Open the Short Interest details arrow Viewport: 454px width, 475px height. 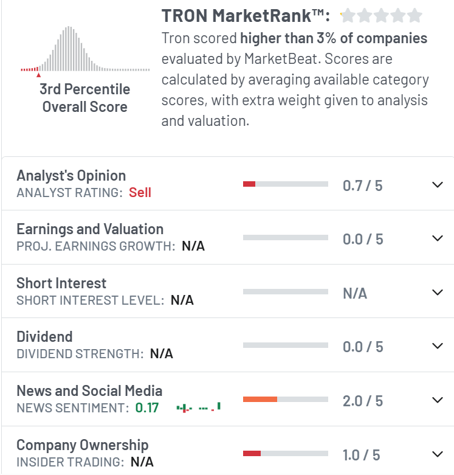pos(437,293)
